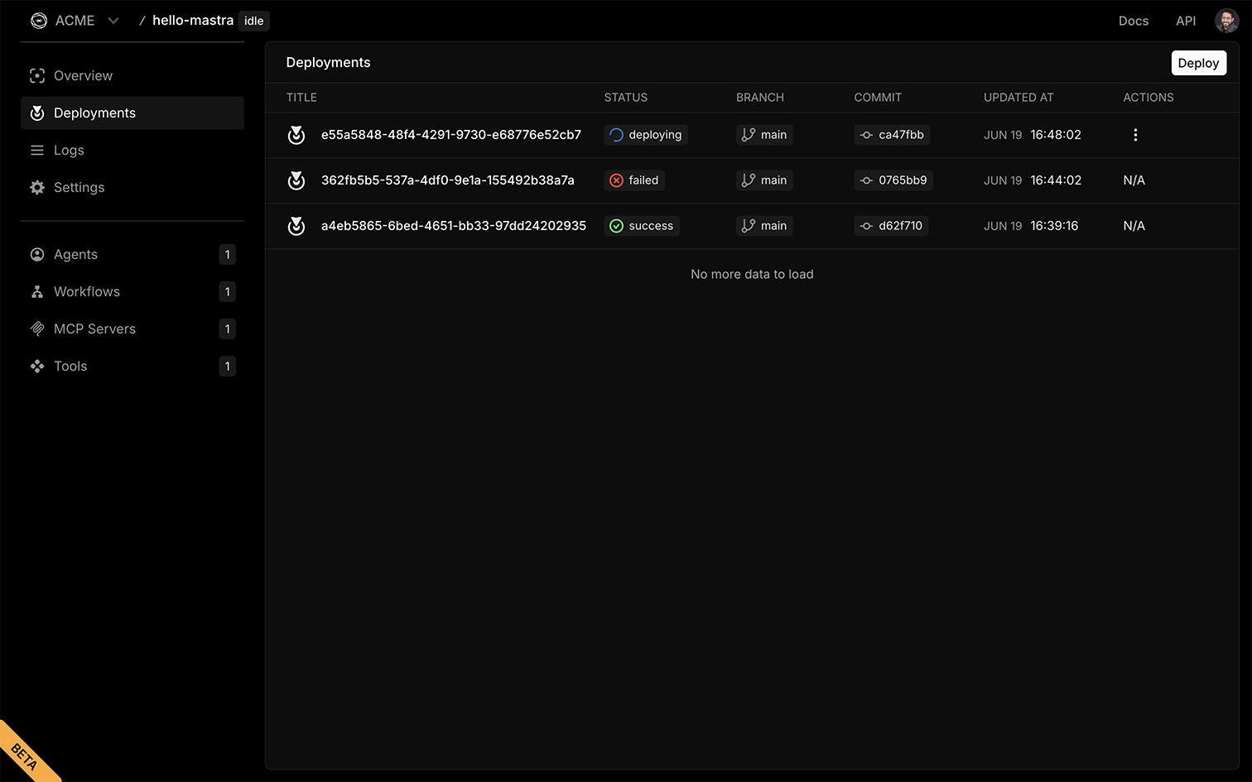Click the hello-mastra project breadcrumb
Image resolution: width=1252 pixels, height=782 pixels.
(x=192, y=21)
